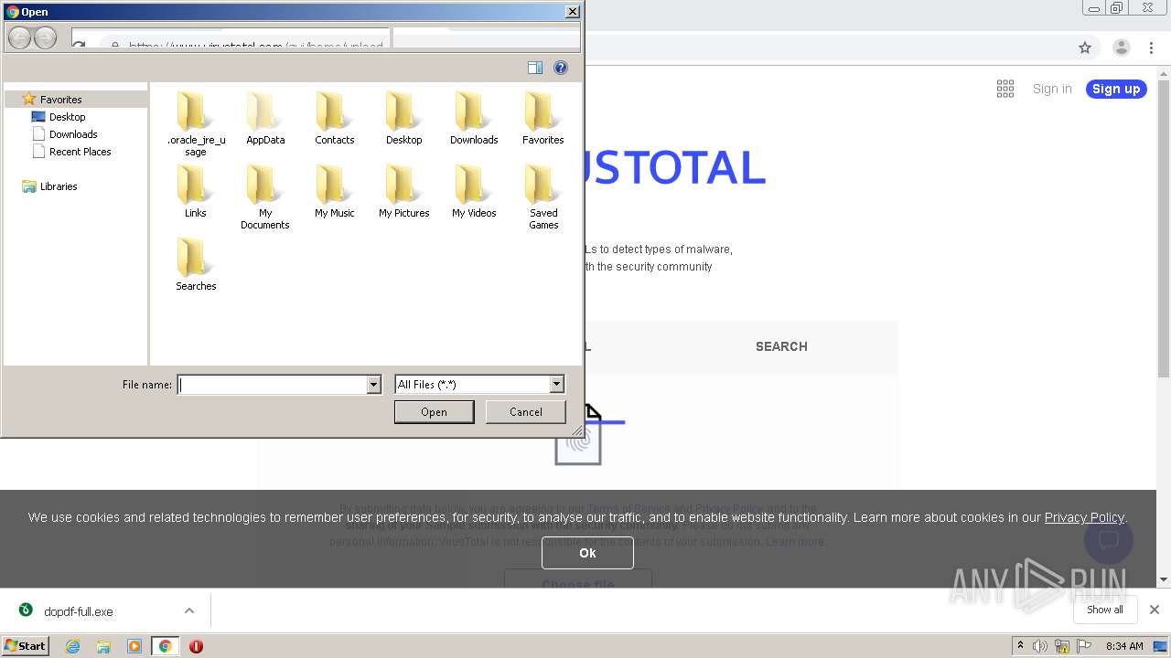Click the Chrome taskbar button
This screenshot has width=1171, height=658.
165,646
